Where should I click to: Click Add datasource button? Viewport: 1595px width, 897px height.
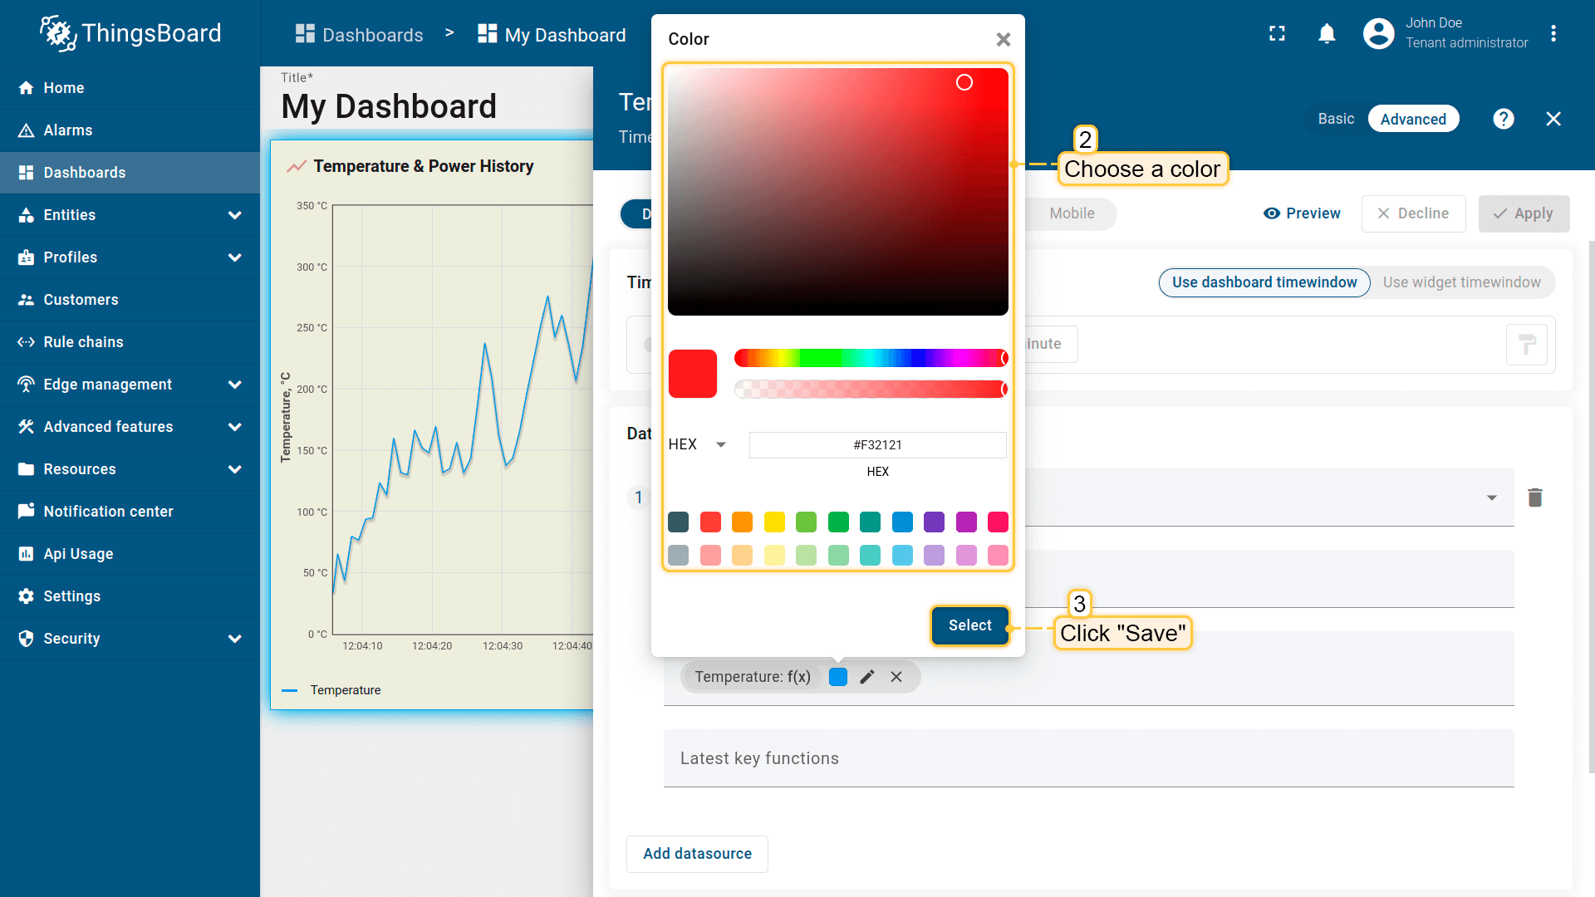pyautogui.click(x=697, y=854)
